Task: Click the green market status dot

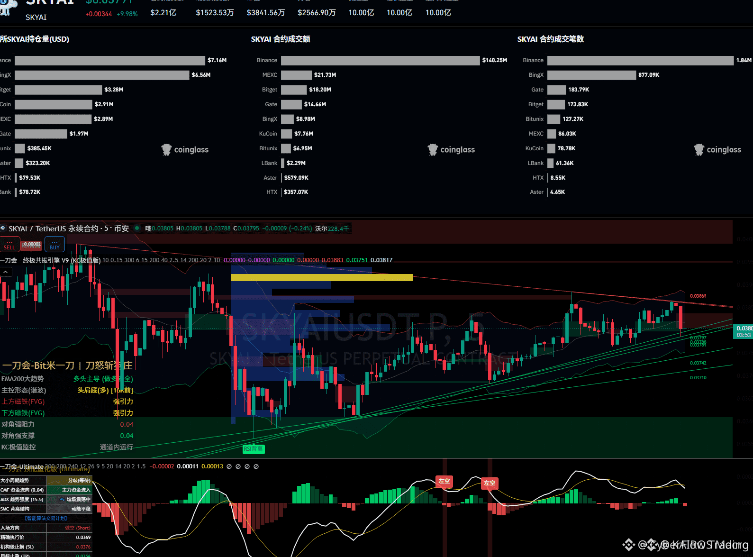Action: point(137,228)
